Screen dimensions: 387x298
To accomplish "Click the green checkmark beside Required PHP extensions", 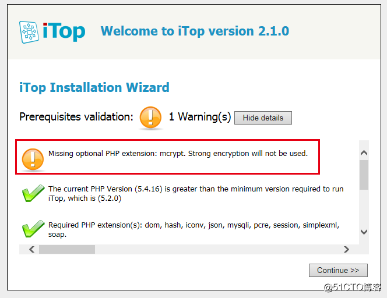I will [x=33, y=229].
